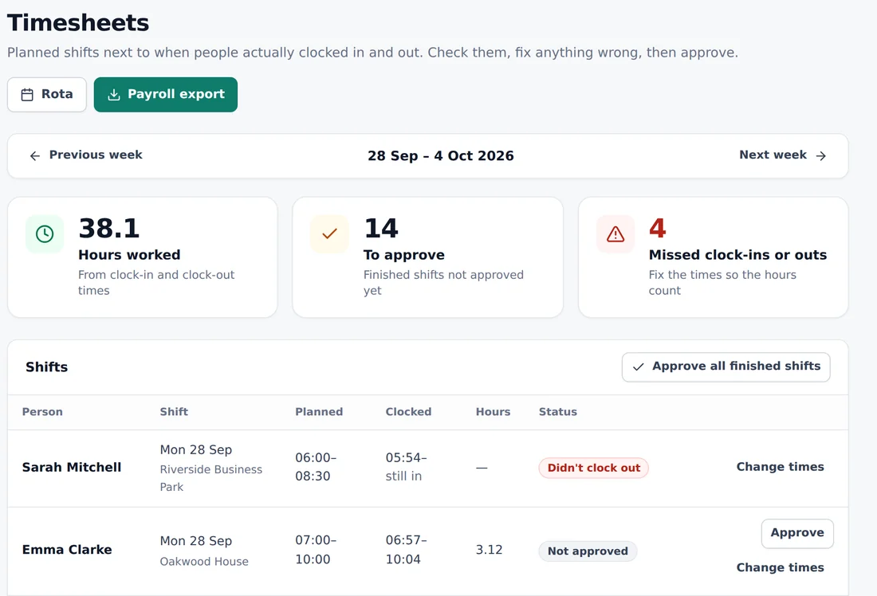Change times for Sarah Mitchell's shift
This screenshot has width=877, height=596.
pyautogui.click(x=780, y=467)
